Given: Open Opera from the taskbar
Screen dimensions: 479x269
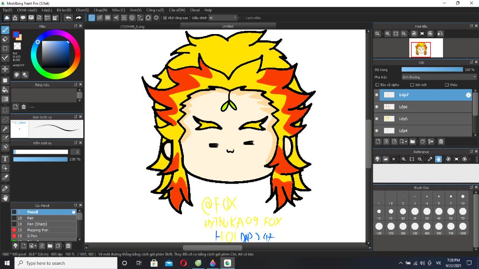Looking at the screenshot, I should (x=183, y=263).
